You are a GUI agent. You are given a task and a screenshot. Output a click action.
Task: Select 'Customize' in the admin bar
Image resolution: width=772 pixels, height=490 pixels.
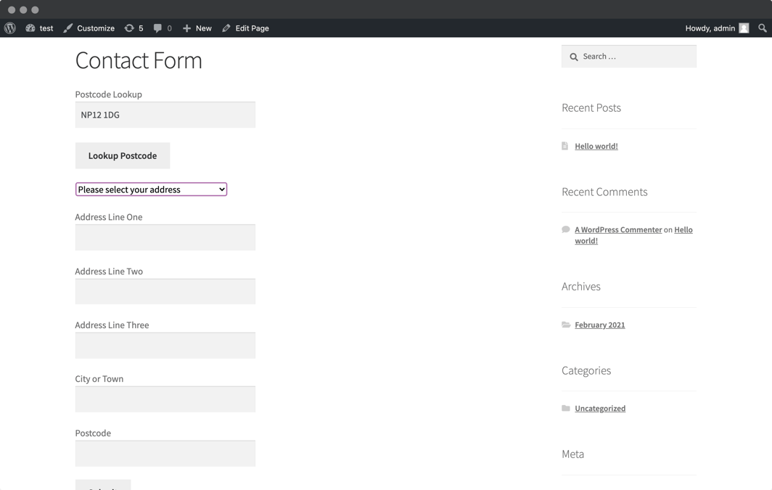[95, 28]
